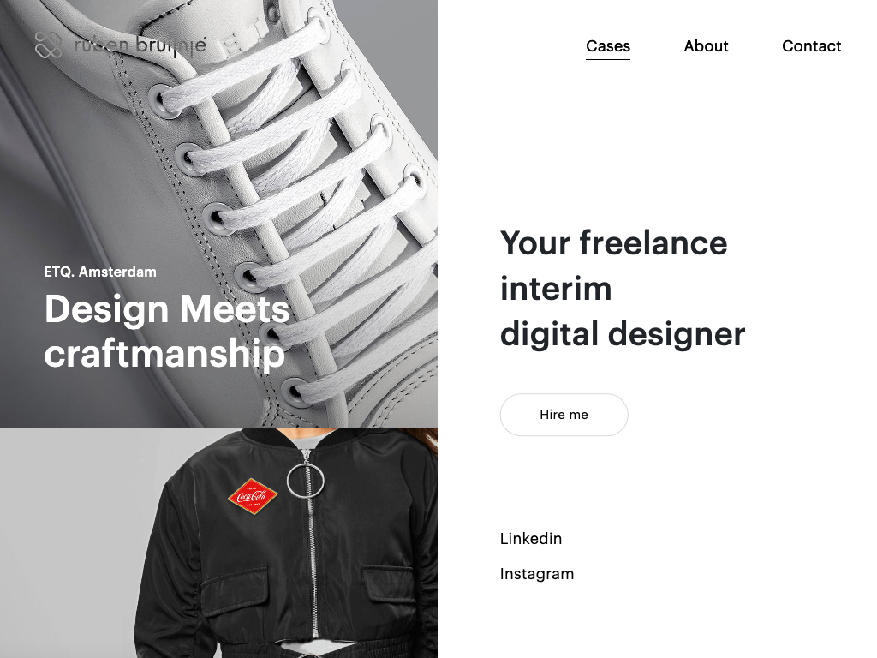Click the Hire me button

[x=564, y=415]
